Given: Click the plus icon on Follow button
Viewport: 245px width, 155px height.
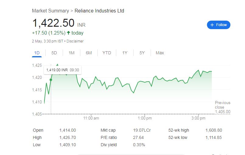Looking at the screenshot, I should coord(212,25).
